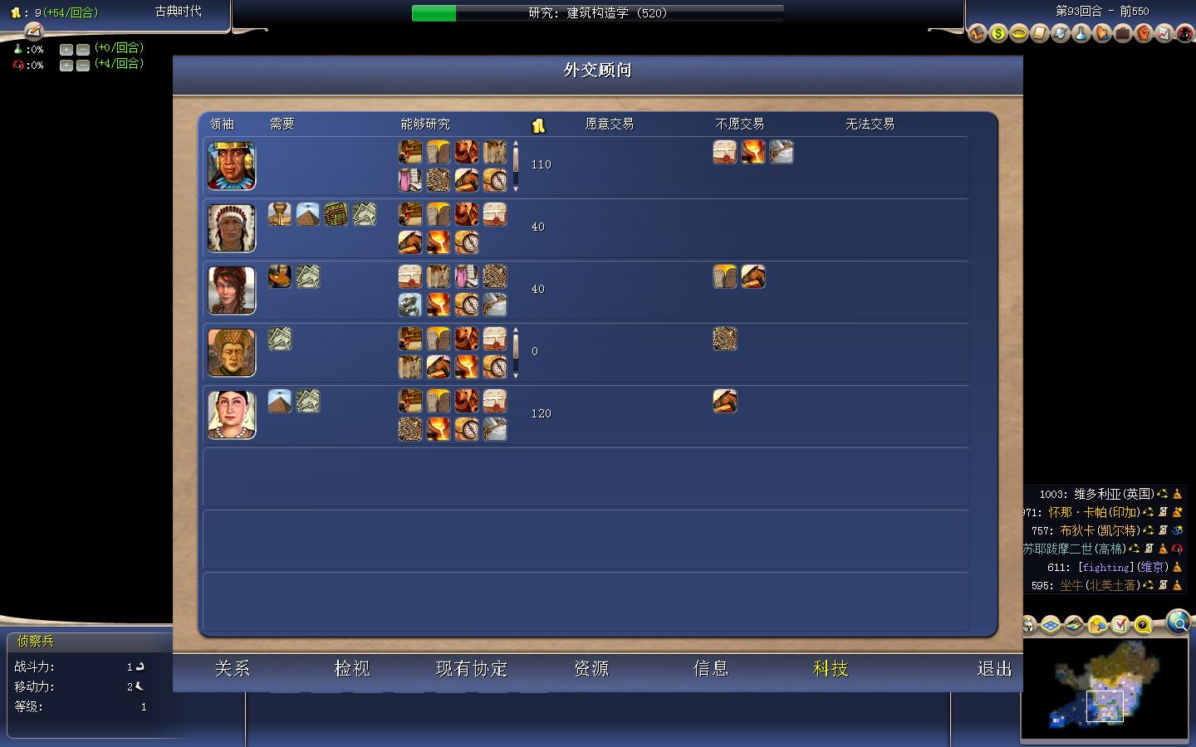Select the Inca leader portrait in first row

[x=232, y=166]
